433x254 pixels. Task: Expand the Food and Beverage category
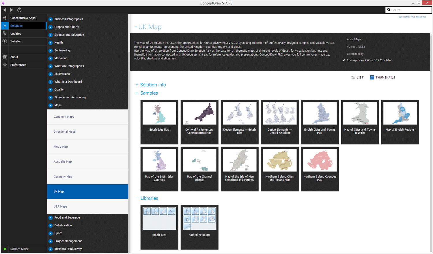pyautogui.click(x=51, y=218)
